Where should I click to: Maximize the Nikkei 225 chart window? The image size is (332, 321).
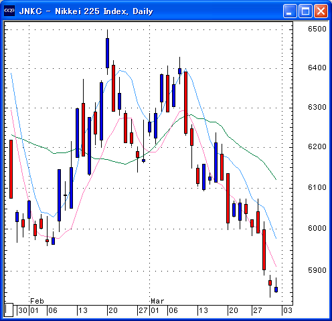click(305, 11)
